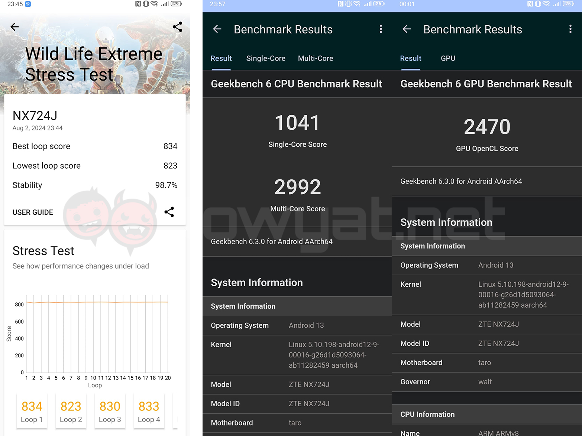Open the USER GUIDE link
Image resolution: width=582 pixels, height=436 pixels.
point(33,212)
